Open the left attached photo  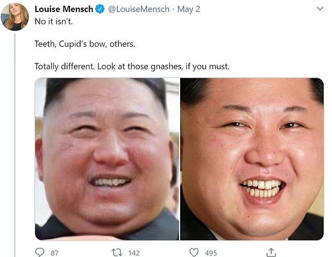click(x=107, y=159)
